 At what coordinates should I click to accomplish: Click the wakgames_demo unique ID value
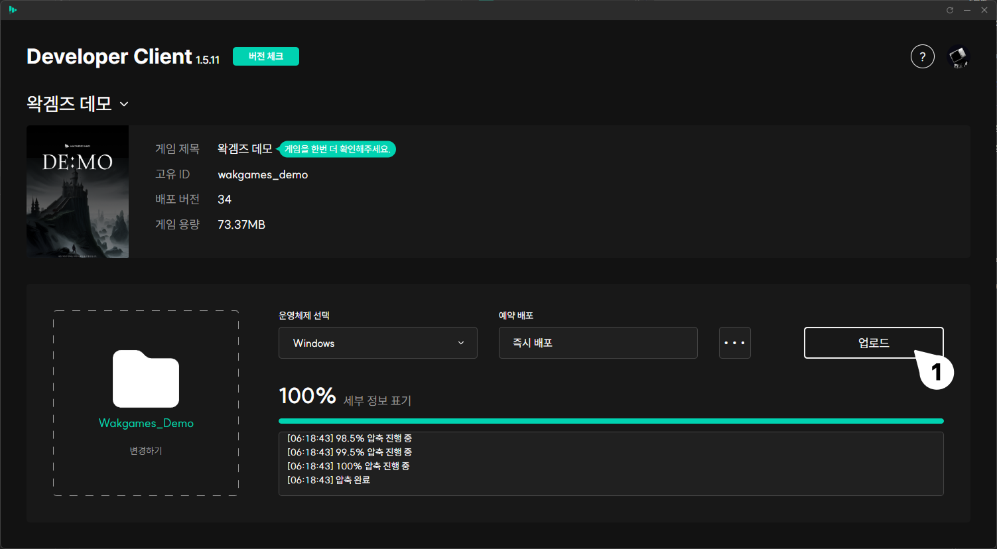click(263, 174)
